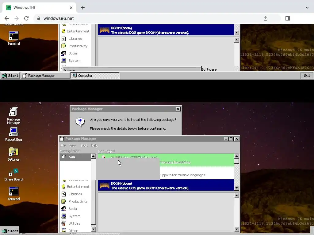Viewport: 314px width, 235px height.
Task: Select DOOM package in lower Package Manager window
Action: (x=166, y=186)
